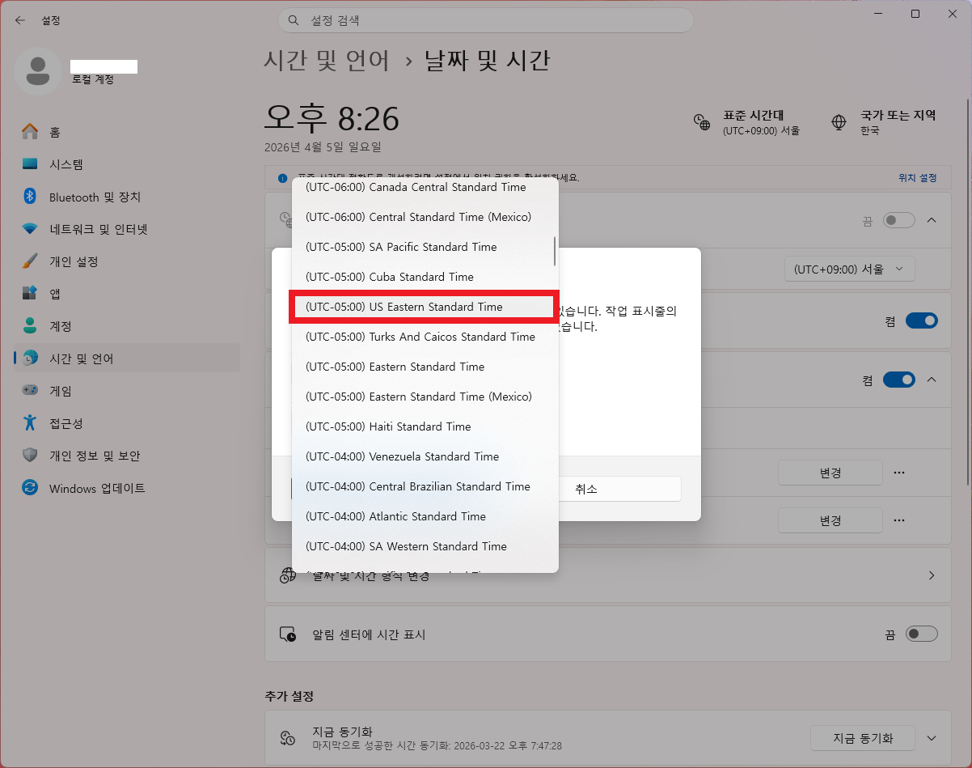Select Cuba Standard Time
This screenshot has height=768, width=972.
[424, 277]
